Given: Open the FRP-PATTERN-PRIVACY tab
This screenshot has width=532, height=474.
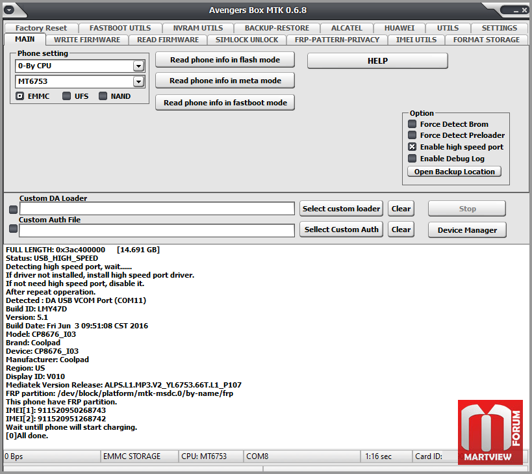Looking at the screenshot, I should click(x=337, y=40).
